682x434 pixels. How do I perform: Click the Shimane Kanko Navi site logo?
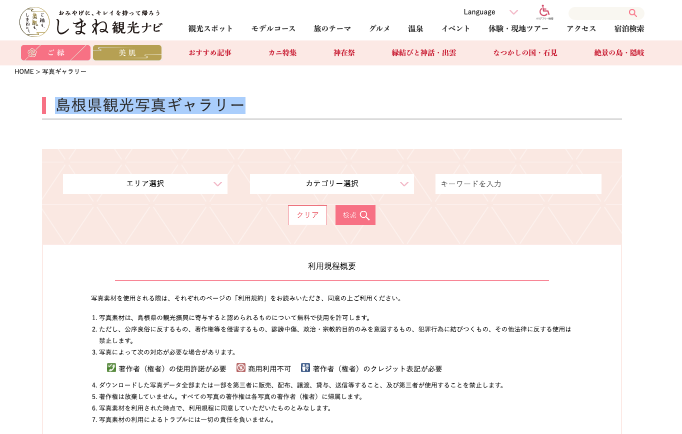click(91, 22)
